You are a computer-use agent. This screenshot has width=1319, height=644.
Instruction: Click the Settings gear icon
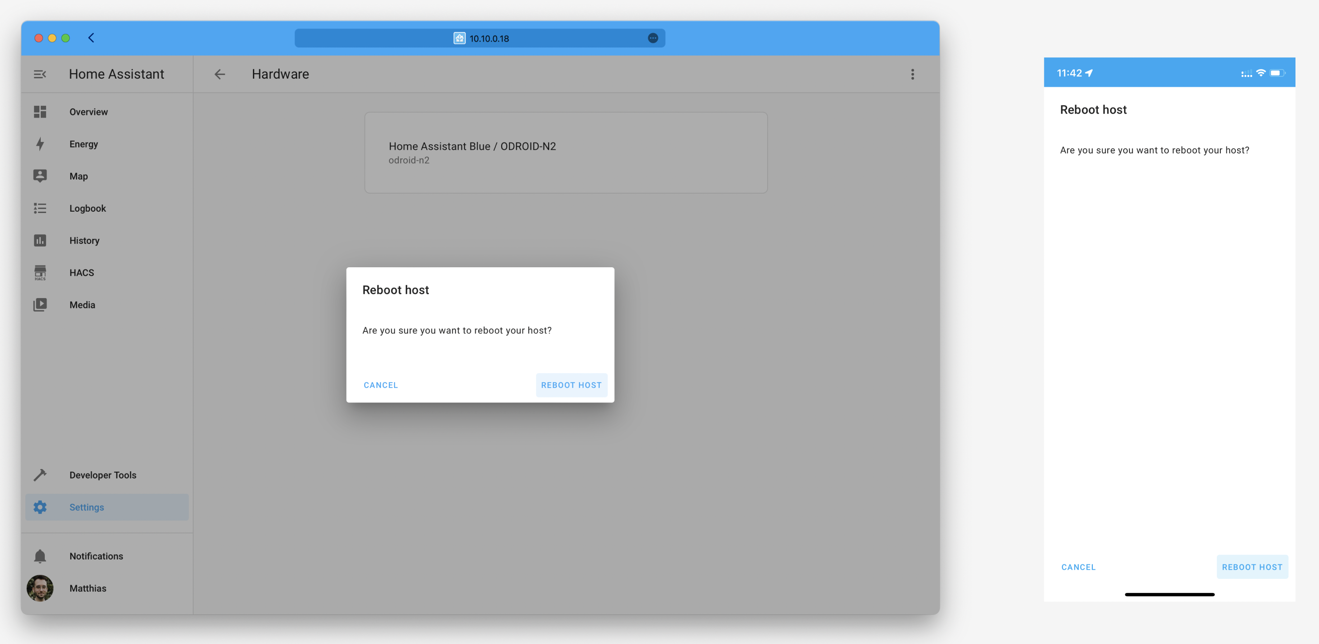click(x=40, y=507)
